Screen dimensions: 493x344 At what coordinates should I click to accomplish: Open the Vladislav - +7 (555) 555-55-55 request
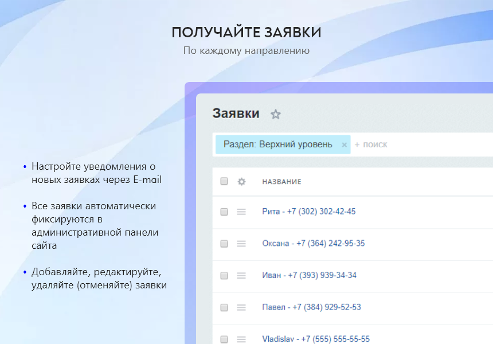tap(316, 339)
